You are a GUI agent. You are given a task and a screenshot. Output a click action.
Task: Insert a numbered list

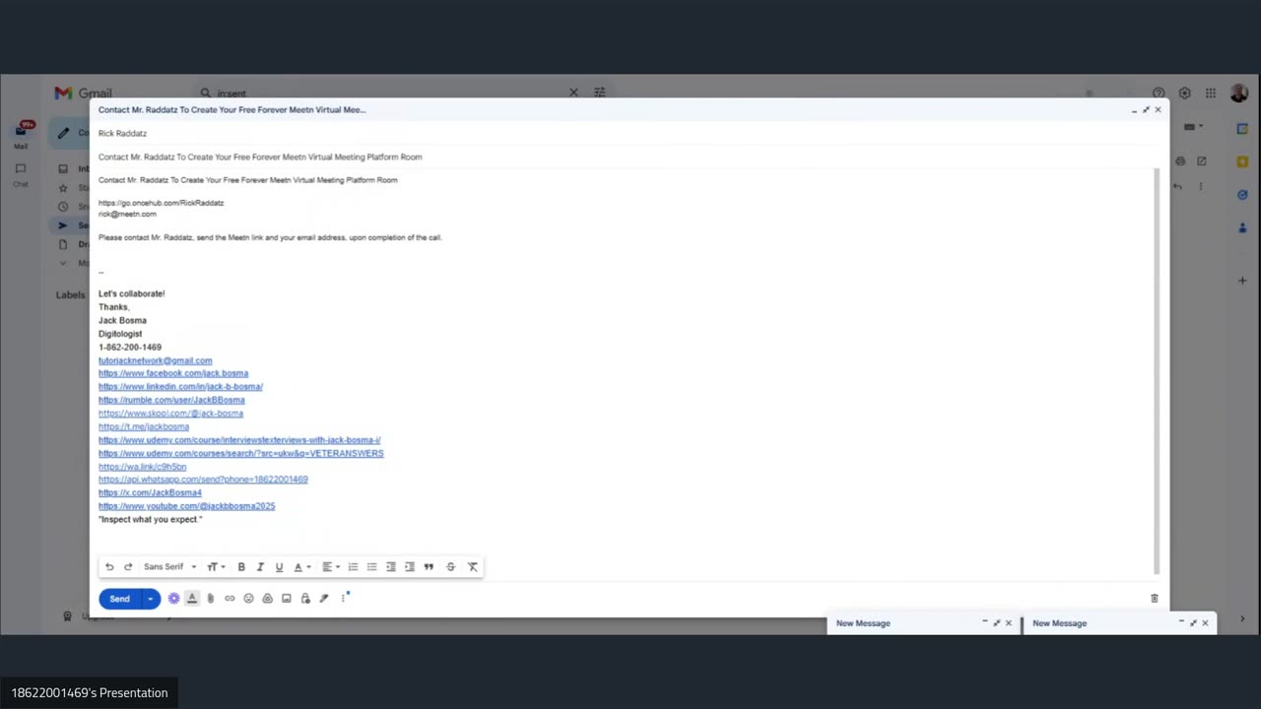pos(353,567)
